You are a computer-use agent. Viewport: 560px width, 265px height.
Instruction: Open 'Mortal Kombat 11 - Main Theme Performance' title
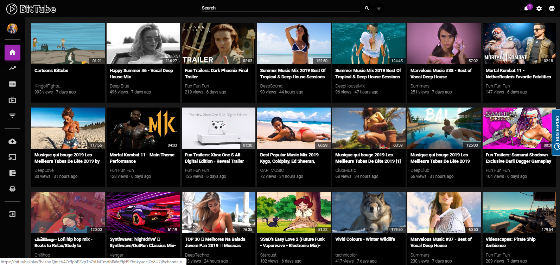point(142,158)
